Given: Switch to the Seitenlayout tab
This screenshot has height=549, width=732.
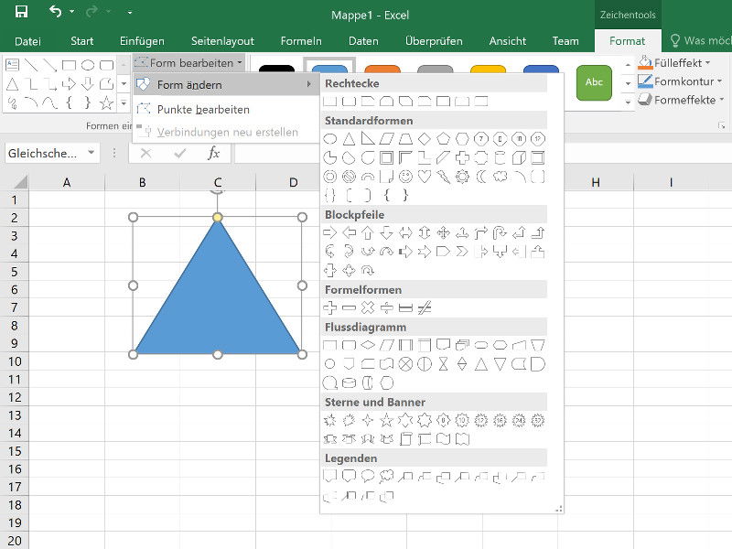Looking at the screenshot, I should [222, 41].
